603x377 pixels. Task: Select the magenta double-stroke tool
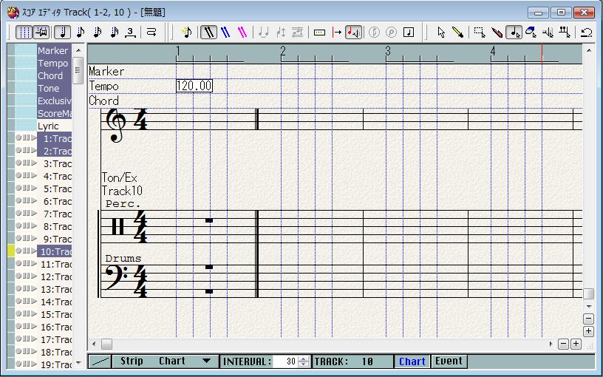[x=242, y=33]
